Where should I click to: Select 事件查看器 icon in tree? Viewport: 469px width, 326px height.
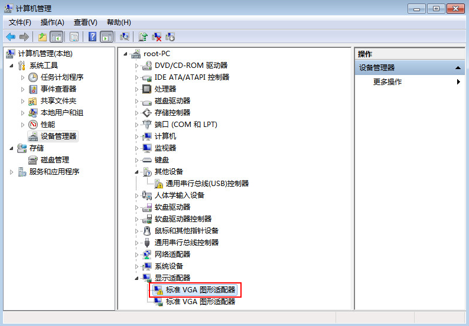(33, 89)
